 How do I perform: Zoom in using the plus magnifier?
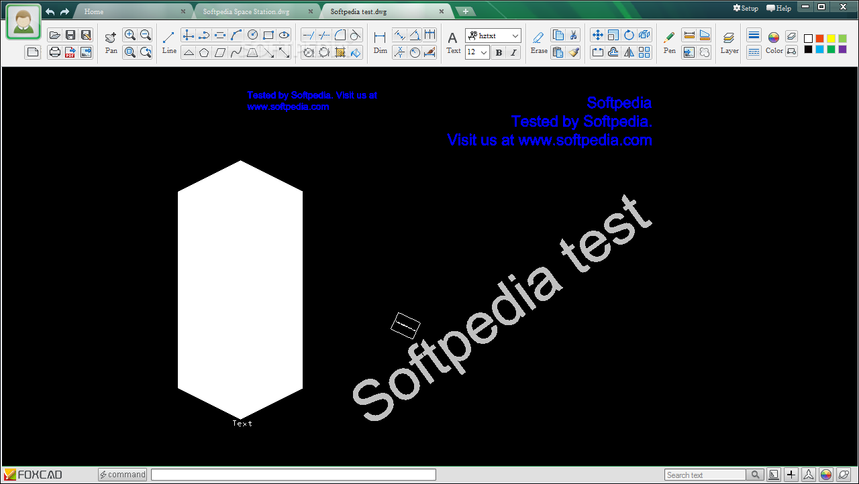click(x=130, y=35)
